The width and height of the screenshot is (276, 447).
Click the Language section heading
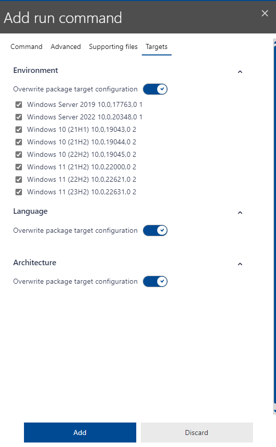30,211
